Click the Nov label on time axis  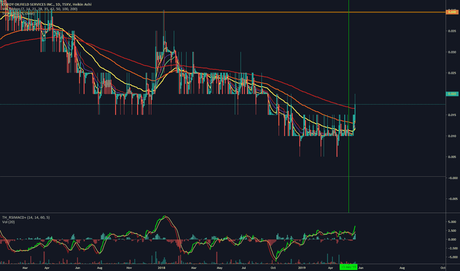pos(129,268)
